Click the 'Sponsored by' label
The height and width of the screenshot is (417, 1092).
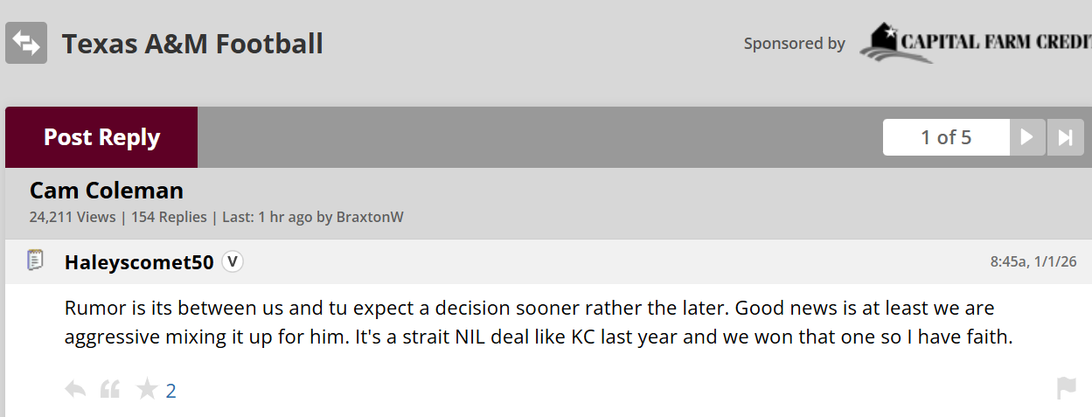794,44
